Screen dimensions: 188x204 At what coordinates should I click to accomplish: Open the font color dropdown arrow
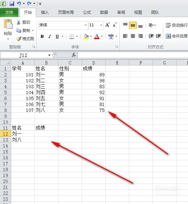point(102,37)
